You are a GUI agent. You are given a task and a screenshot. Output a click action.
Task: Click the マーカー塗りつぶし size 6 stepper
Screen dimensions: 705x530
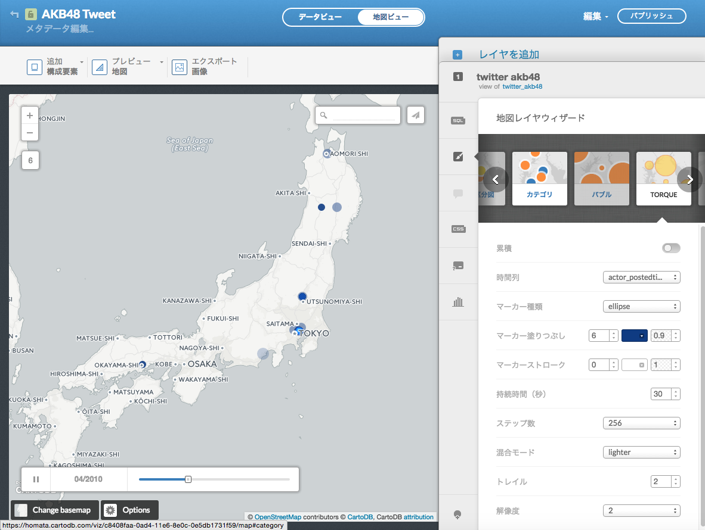(x=604, y=336)
